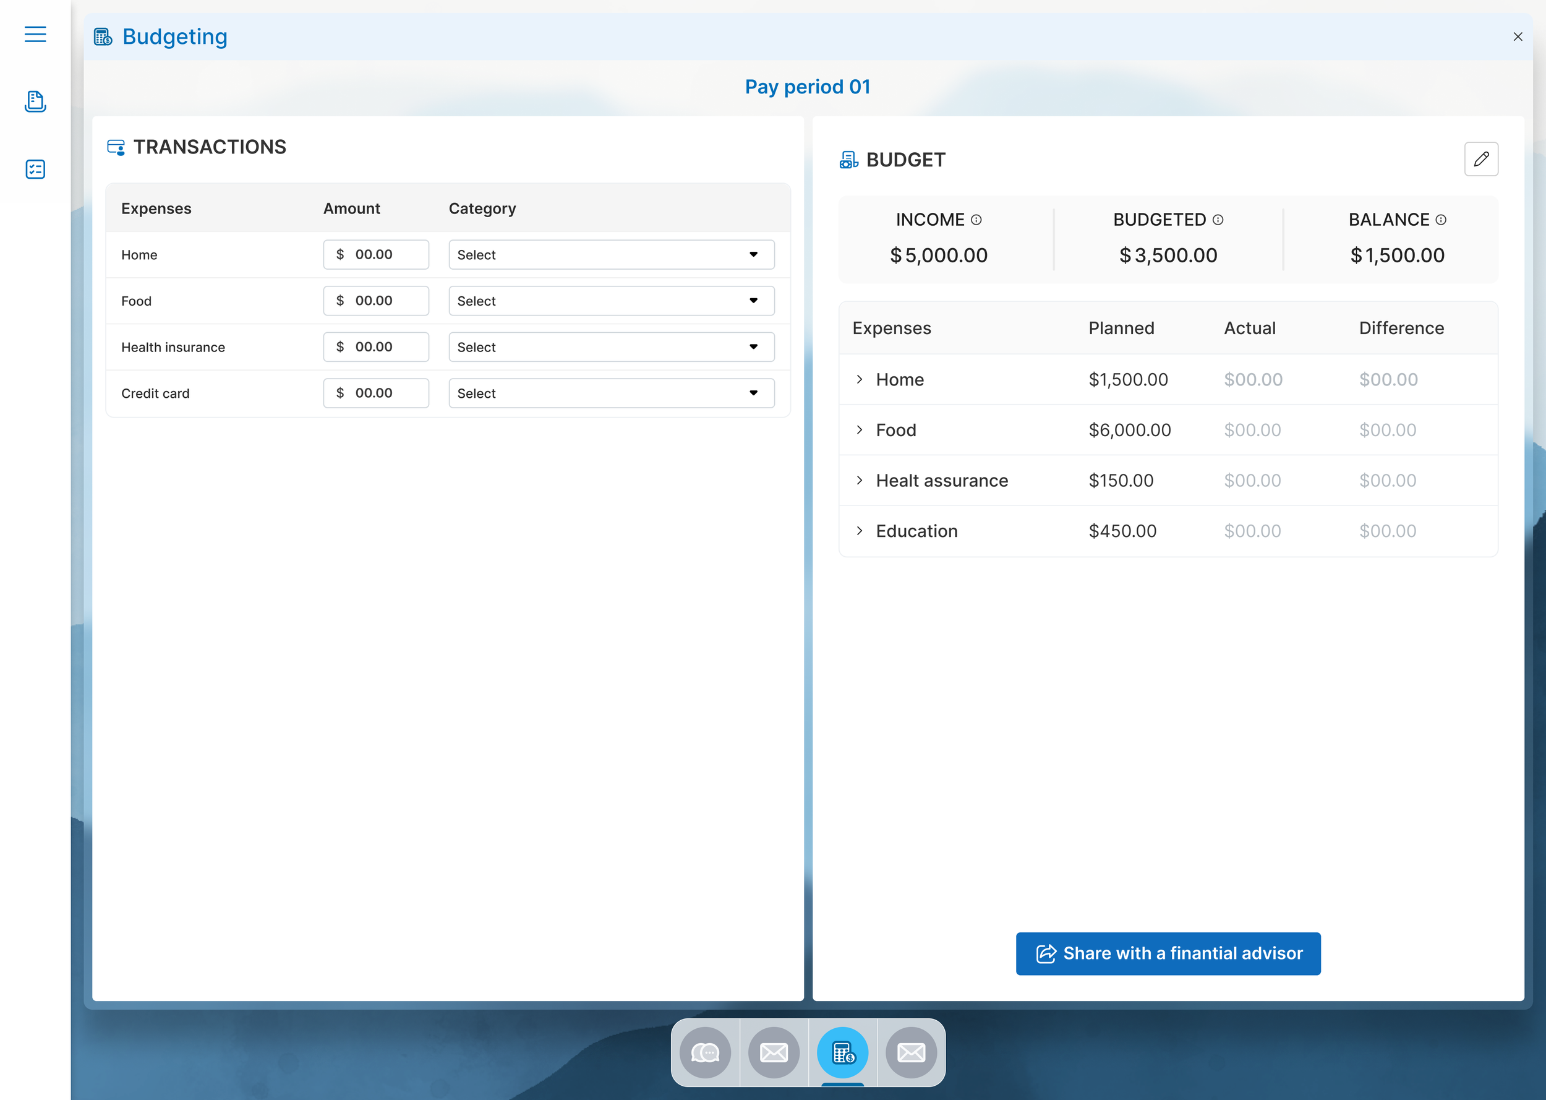Expand the Education budget row

pos(859,531)
